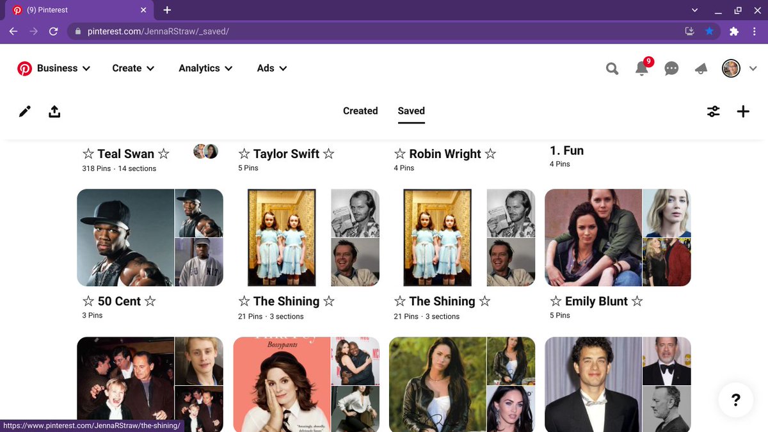Open the Emily Blunt board title
The image size is (768, 432).
596,301
